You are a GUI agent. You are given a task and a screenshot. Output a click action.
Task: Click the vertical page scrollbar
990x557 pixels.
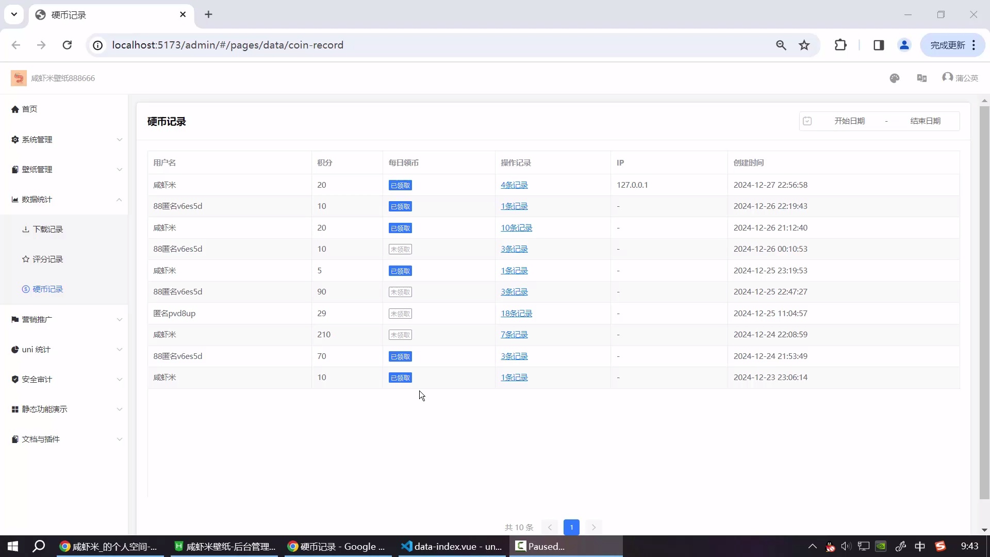pos(984,302)
